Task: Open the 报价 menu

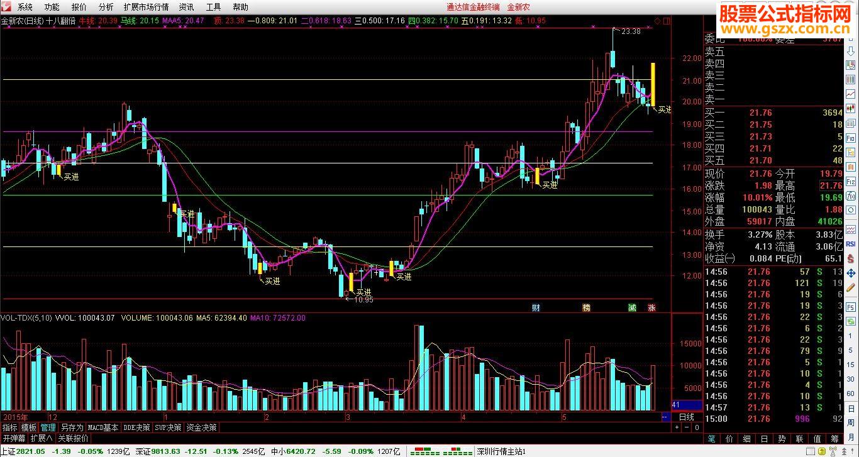Action: pos(79,7)
